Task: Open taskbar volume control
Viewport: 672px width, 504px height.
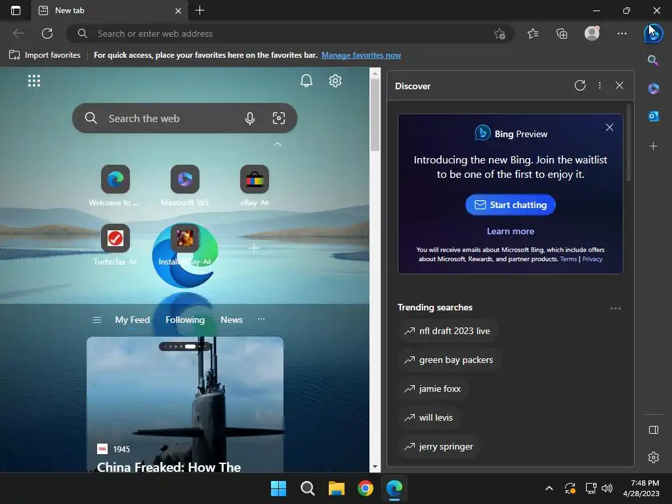Action: pyautogui.click(x=607, y=488)
